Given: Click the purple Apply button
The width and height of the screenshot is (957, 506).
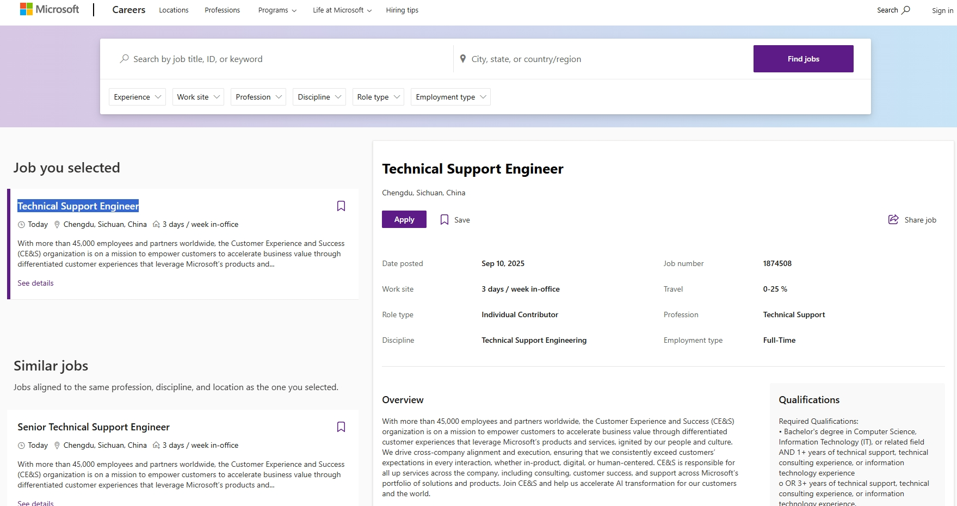Looking at the screenshot, I should pos(404,219).
